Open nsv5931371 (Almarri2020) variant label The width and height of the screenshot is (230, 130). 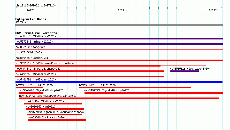pyautogui.click(x=98, y=85)
